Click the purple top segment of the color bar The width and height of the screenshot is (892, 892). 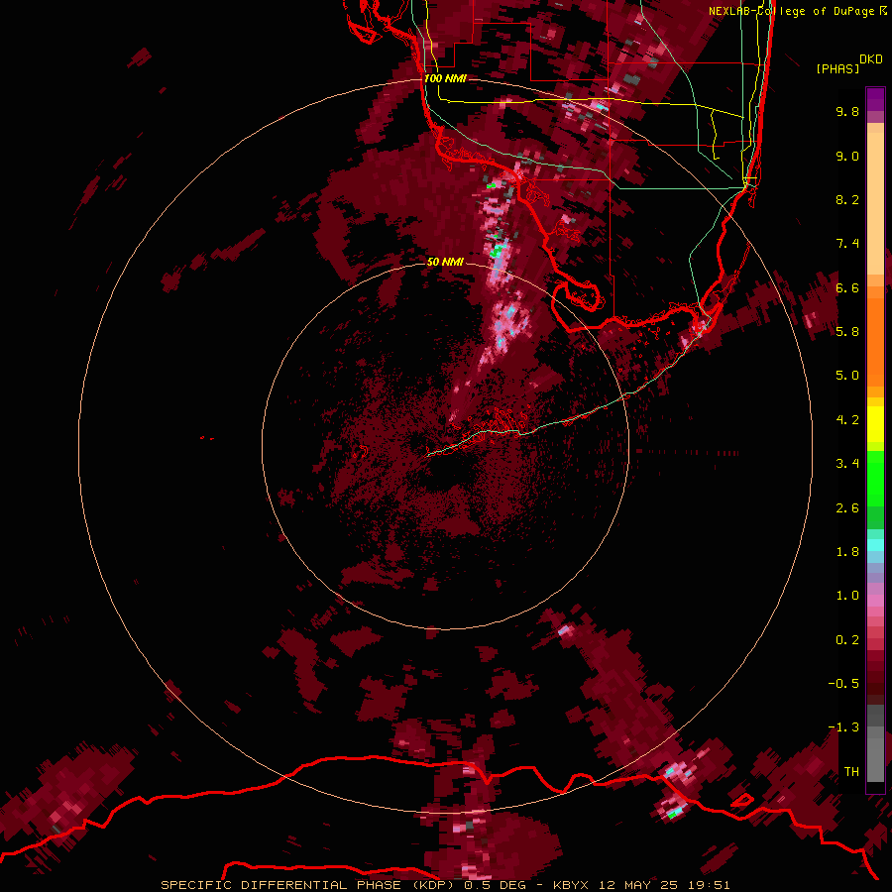pyautogui.click(x=875, y=99)
